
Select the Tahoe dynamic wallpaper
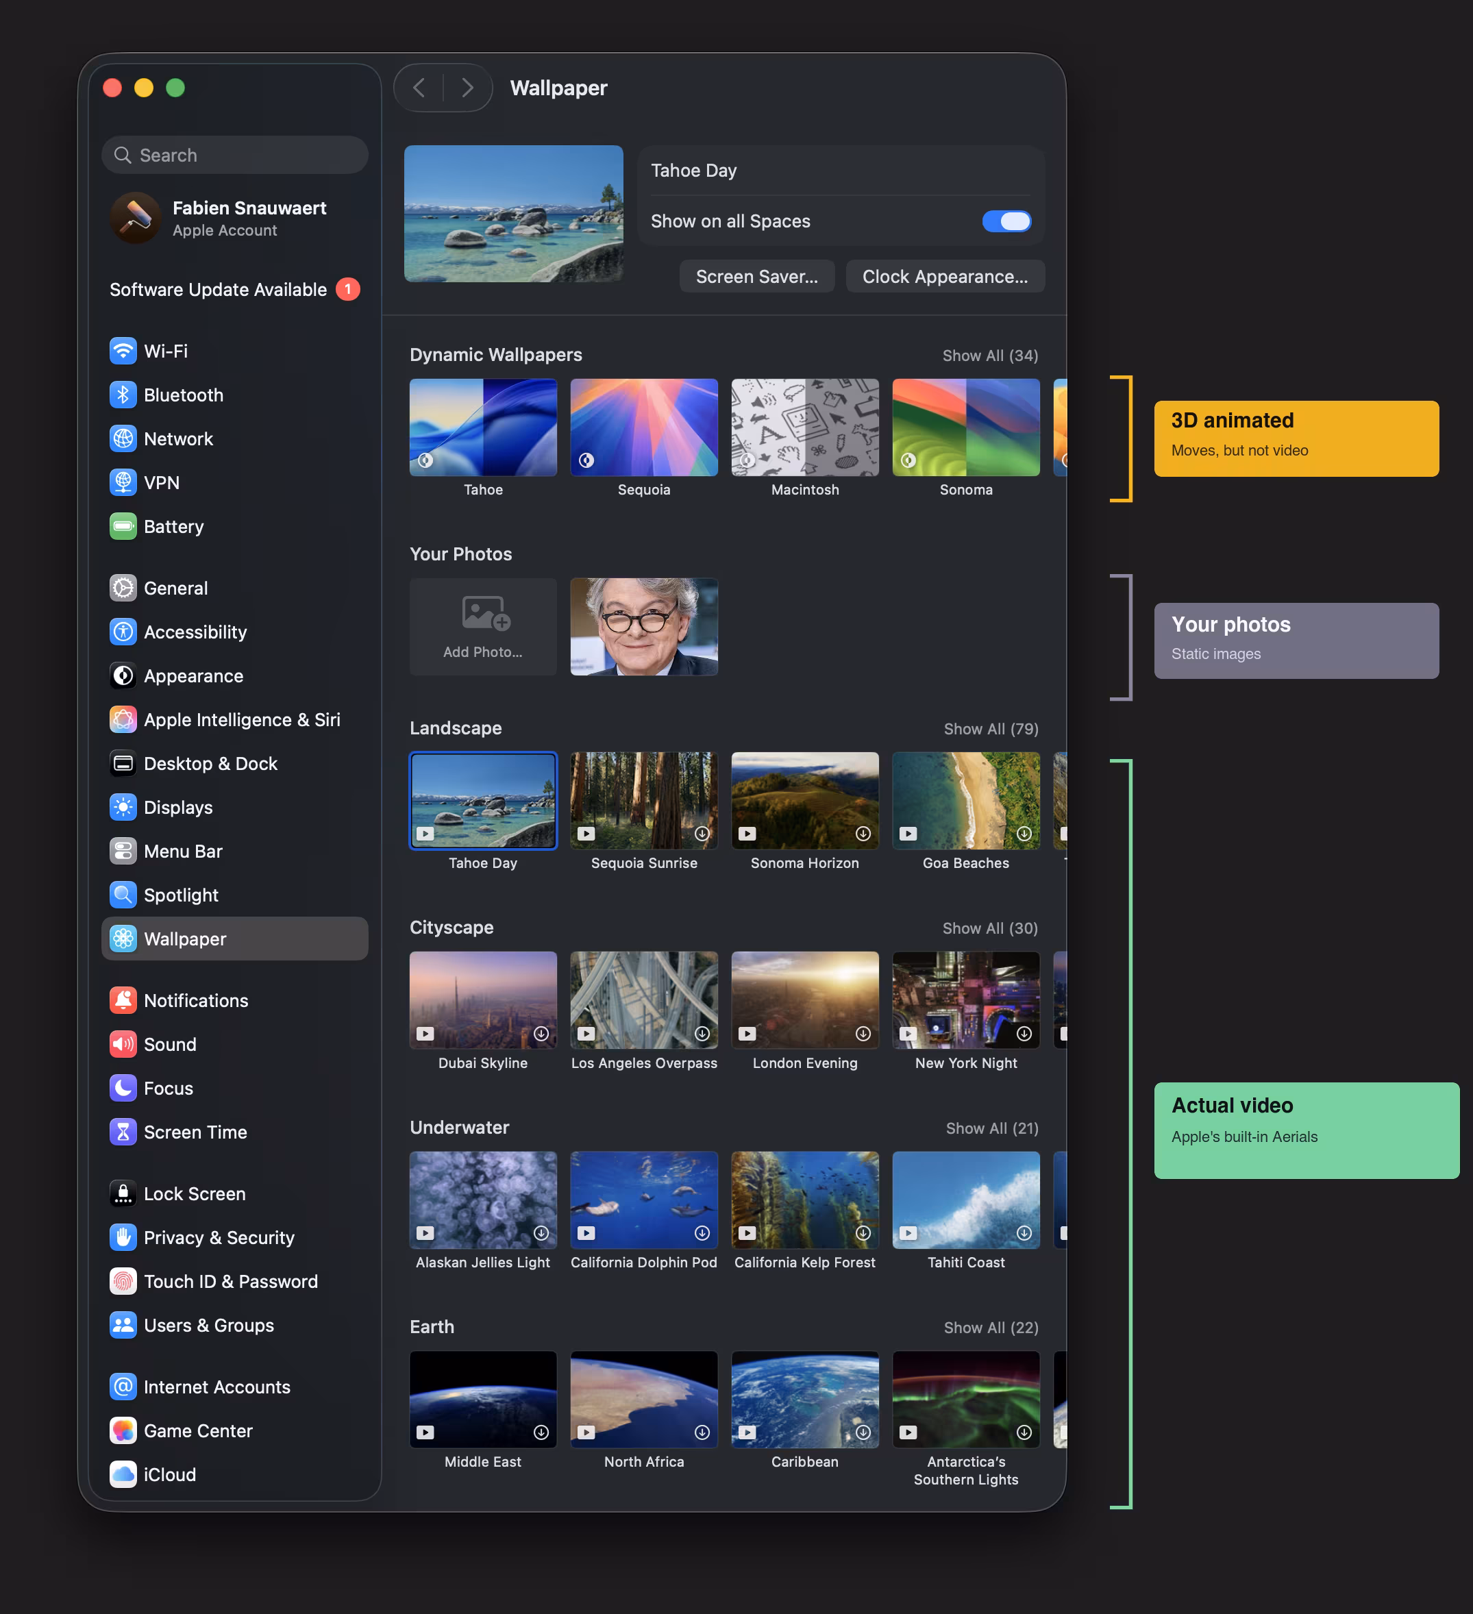(483, 427)
